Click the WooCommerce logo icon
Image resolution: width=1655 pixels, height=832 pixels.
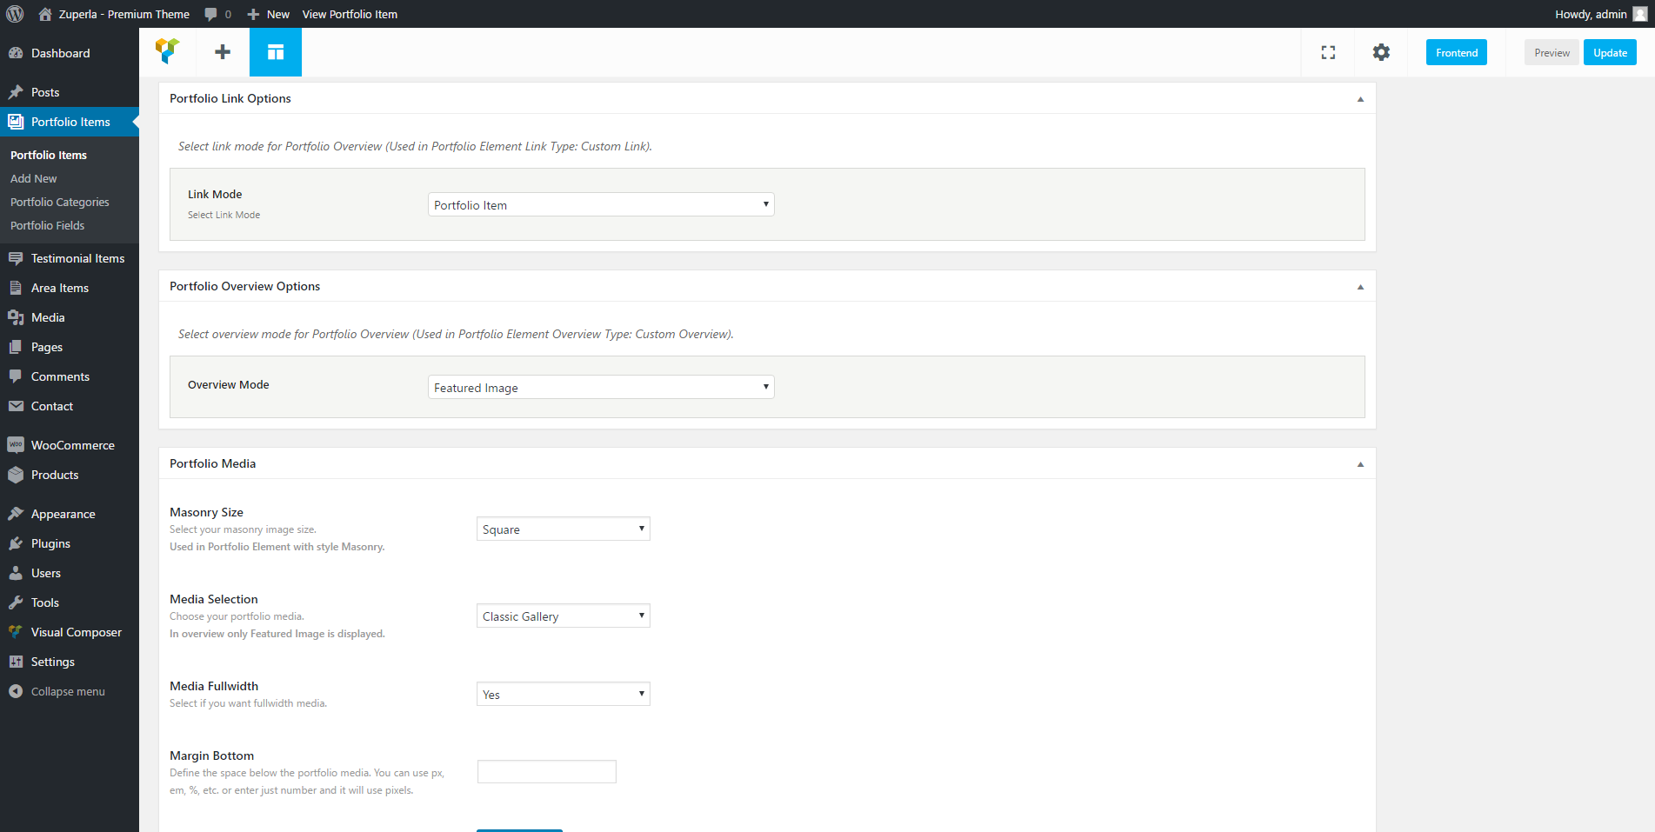pyautogui.click(x=16, y=445)
